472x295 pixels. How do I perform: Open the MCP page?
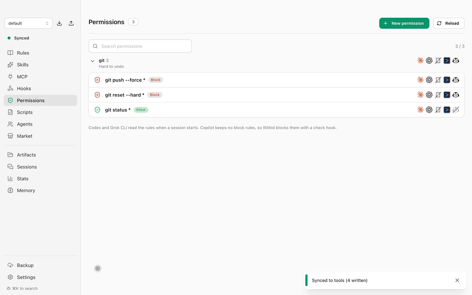click(x=41, y=77)
